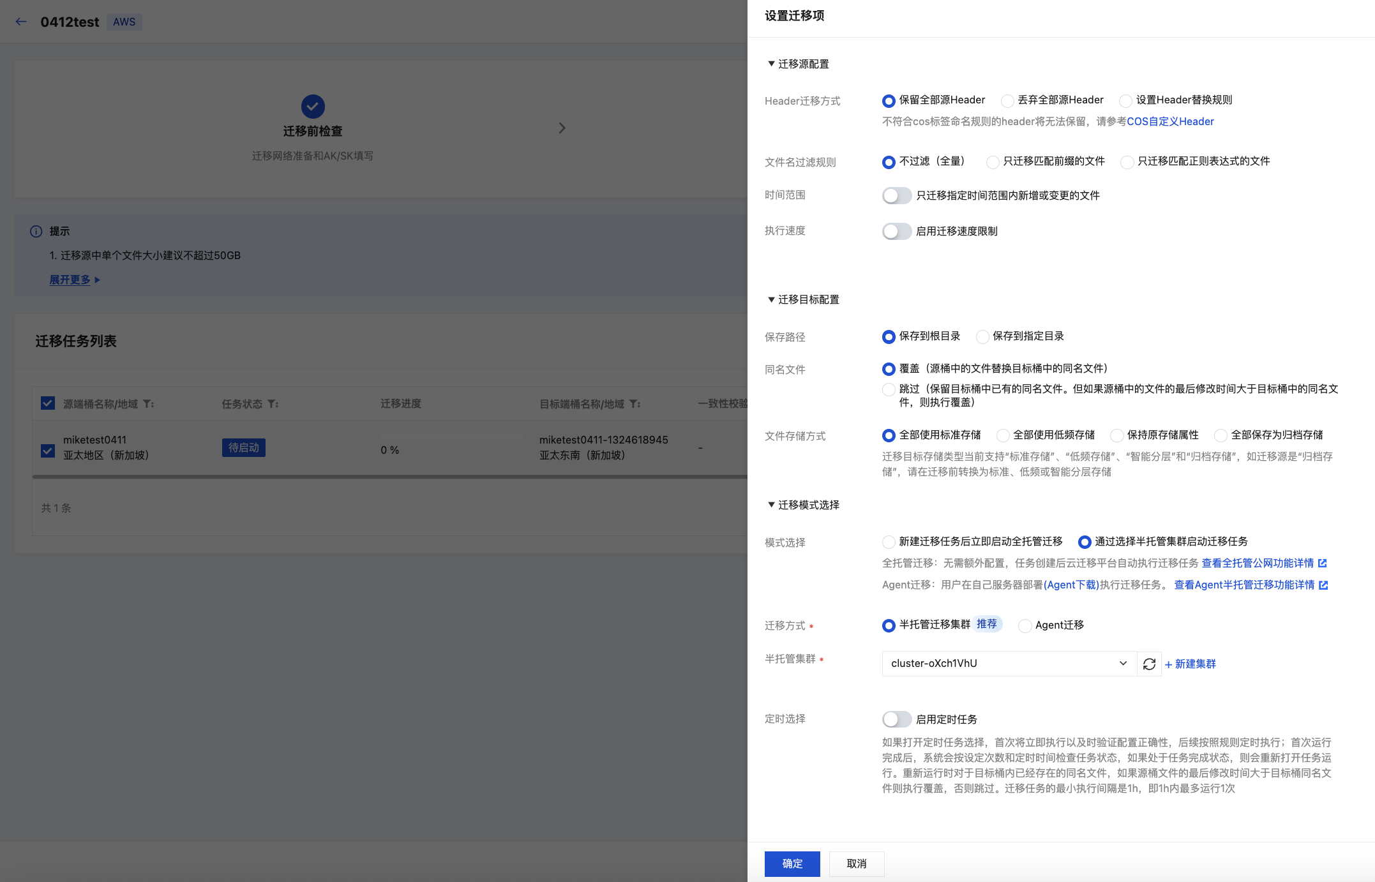Viewport: 1375px width, 882px height.
Task: Click the filter icon beside 源端桶名称/地域
Action: (148, 404)
